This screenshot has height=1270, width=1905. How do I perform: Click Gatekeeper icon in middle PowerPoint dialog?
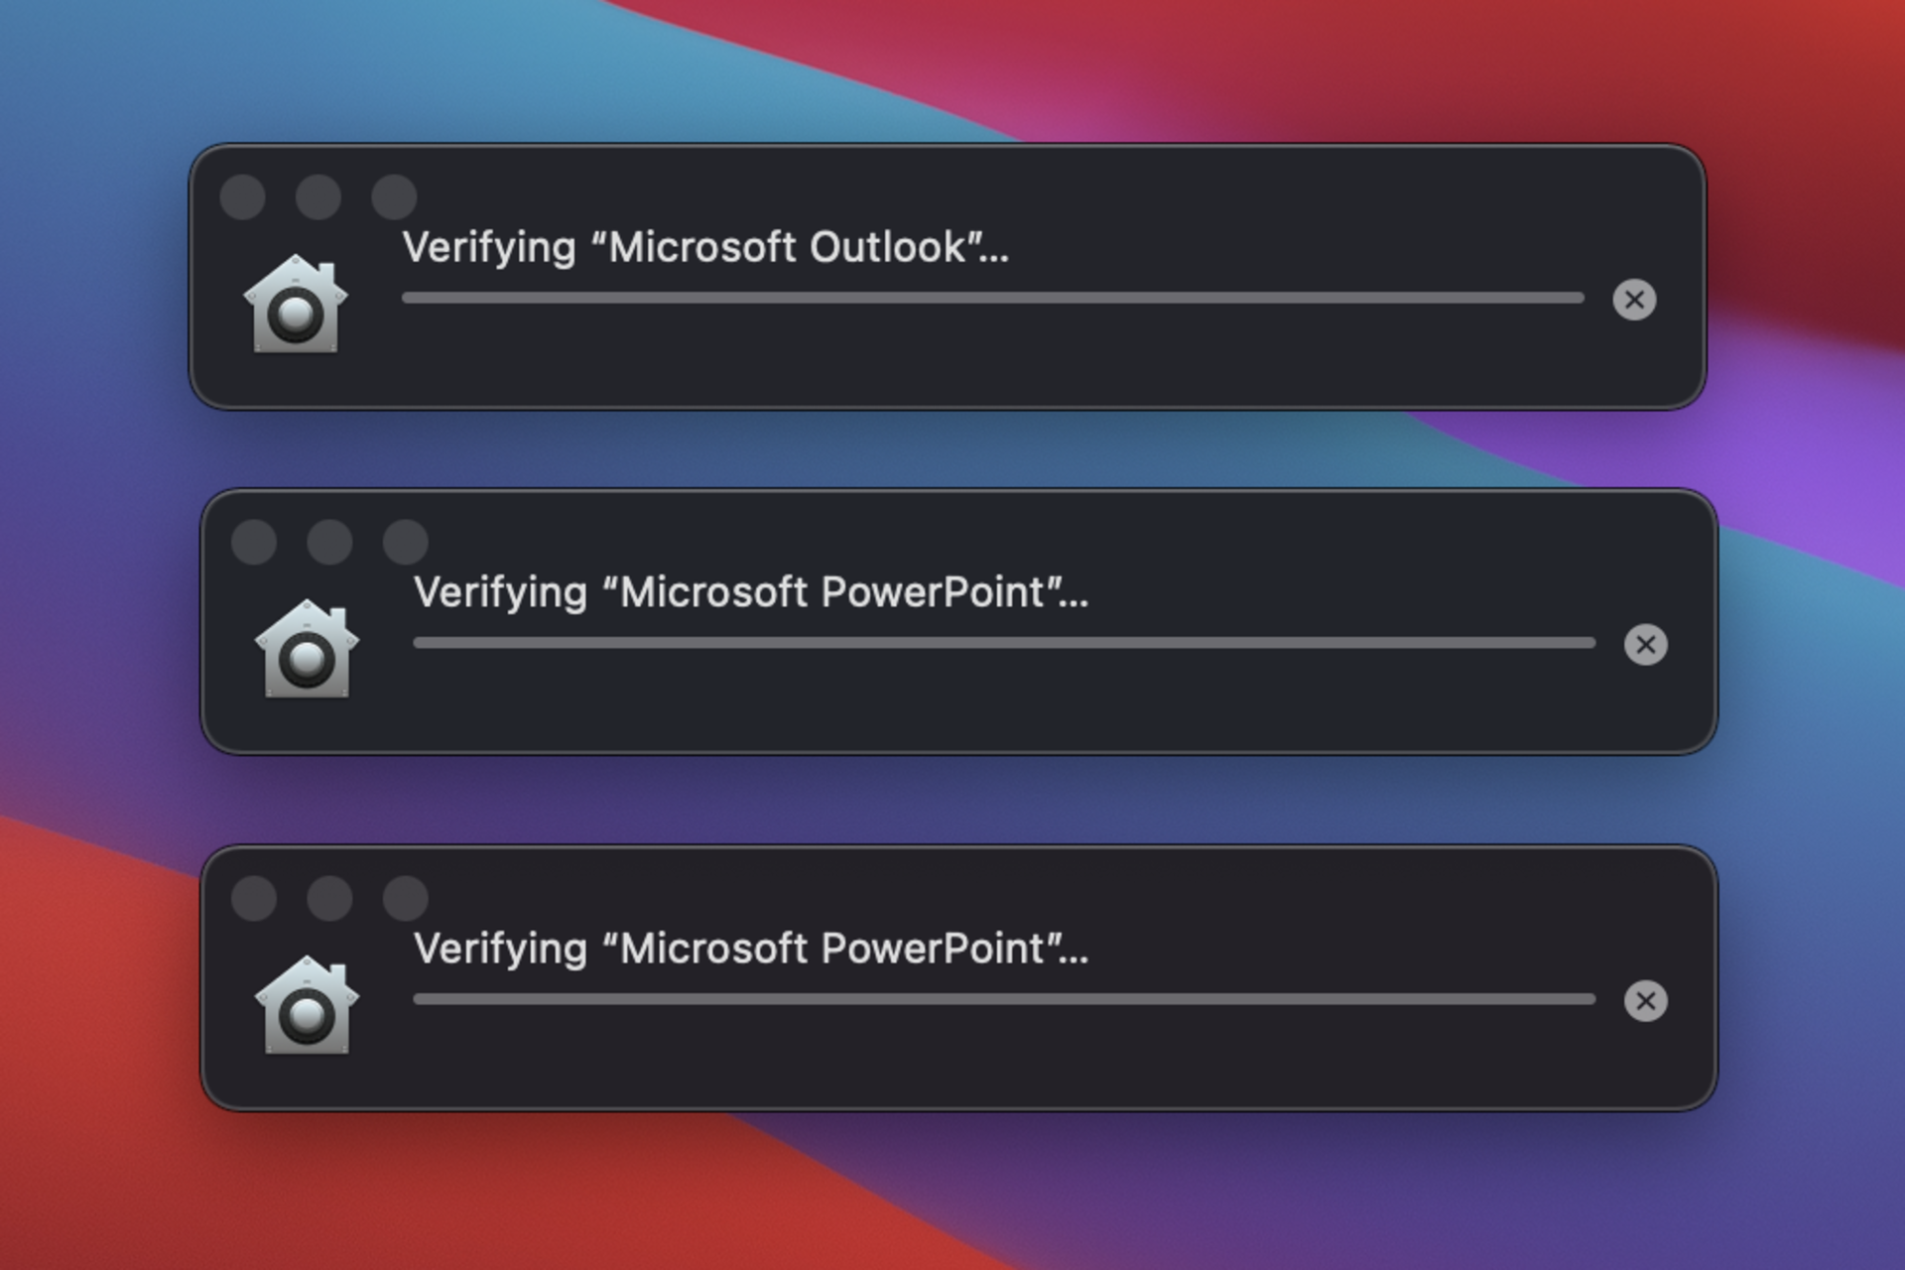(x=307, y=650)
